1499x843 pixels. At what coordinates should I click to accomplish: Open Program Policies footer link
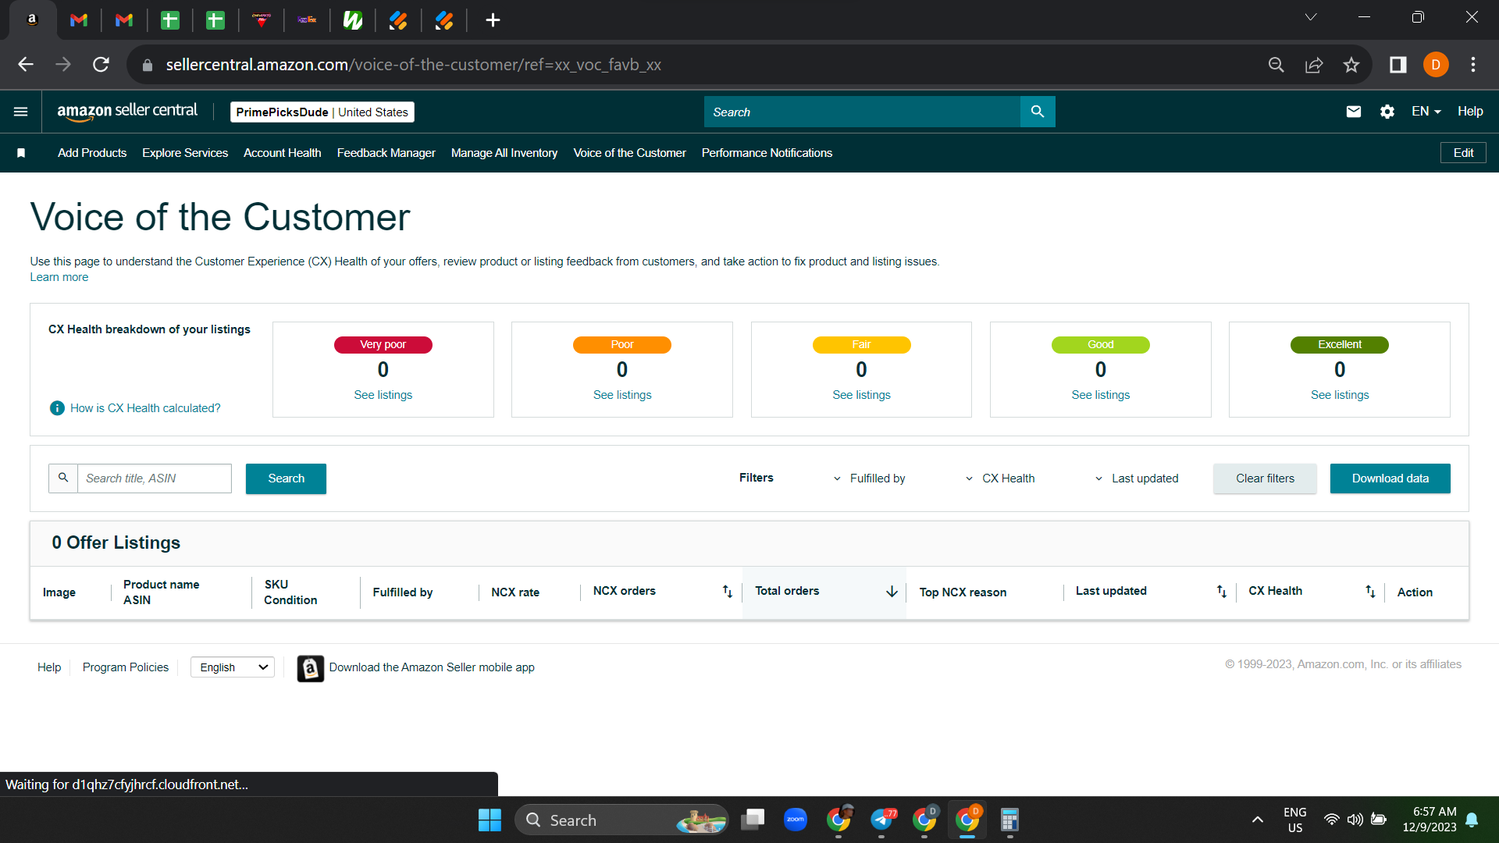tap(126, 667)
